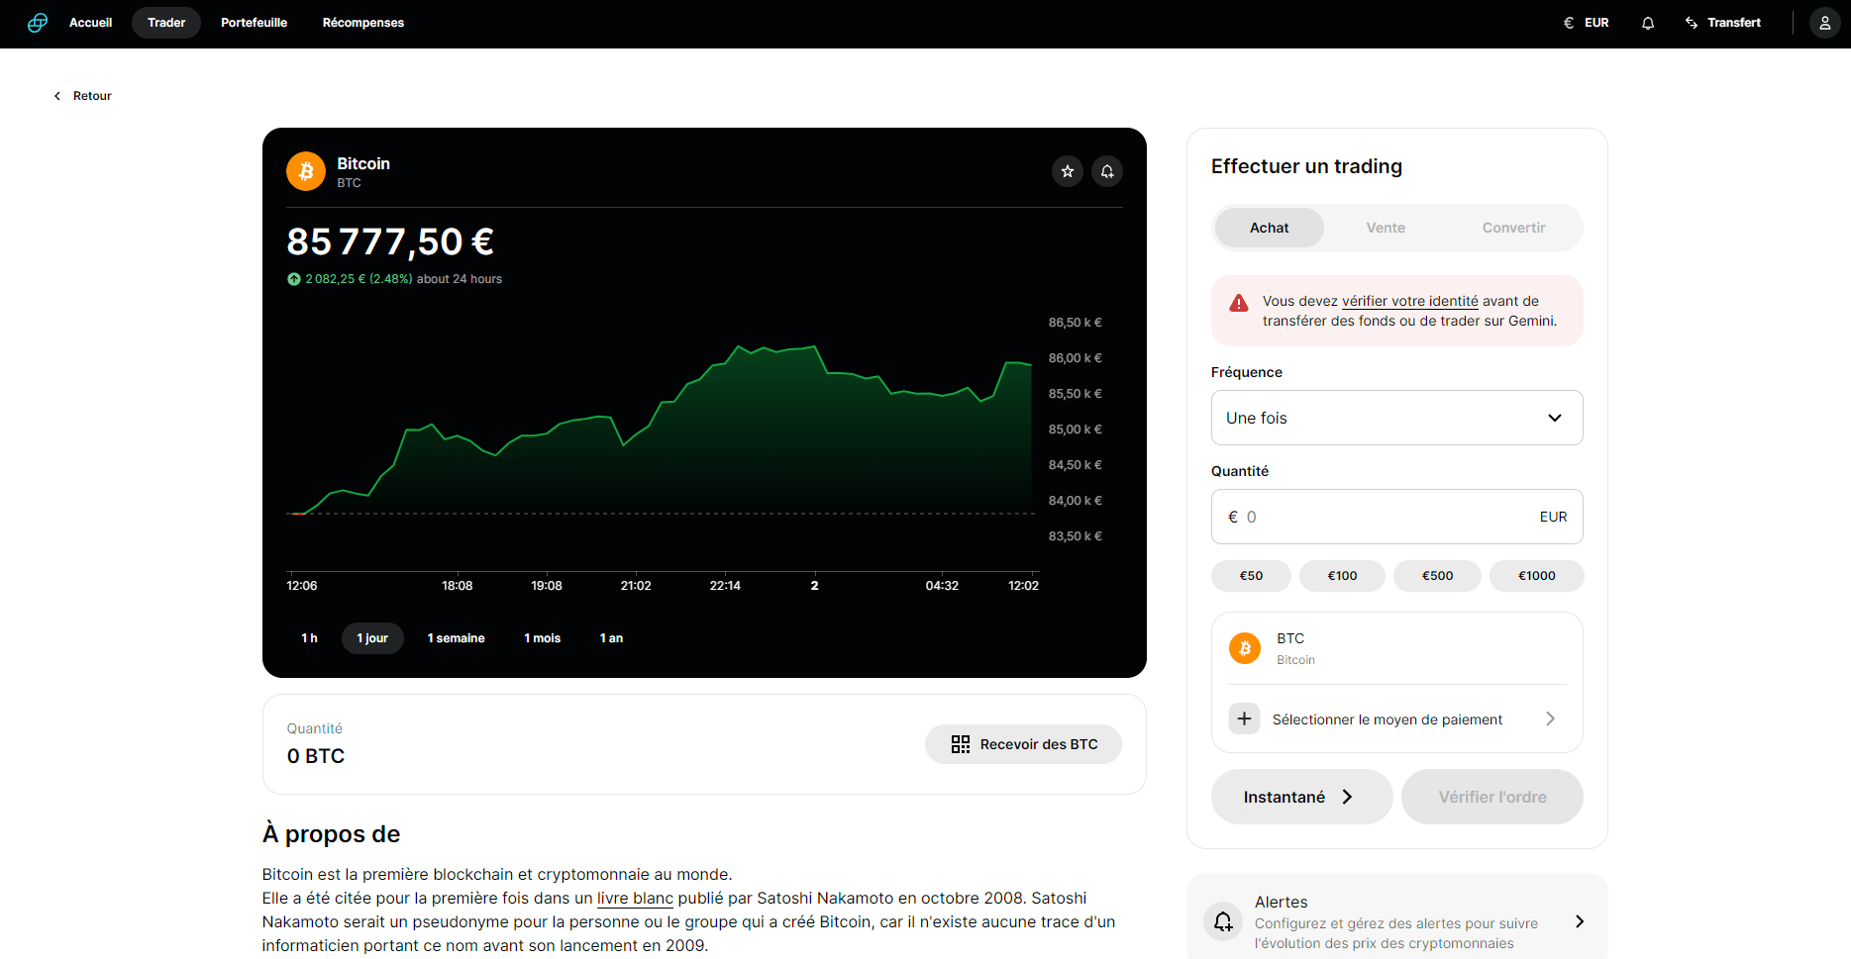Click the 'Effectuer un trading' heading
1851x959 pixels.
click(1306, 166)
